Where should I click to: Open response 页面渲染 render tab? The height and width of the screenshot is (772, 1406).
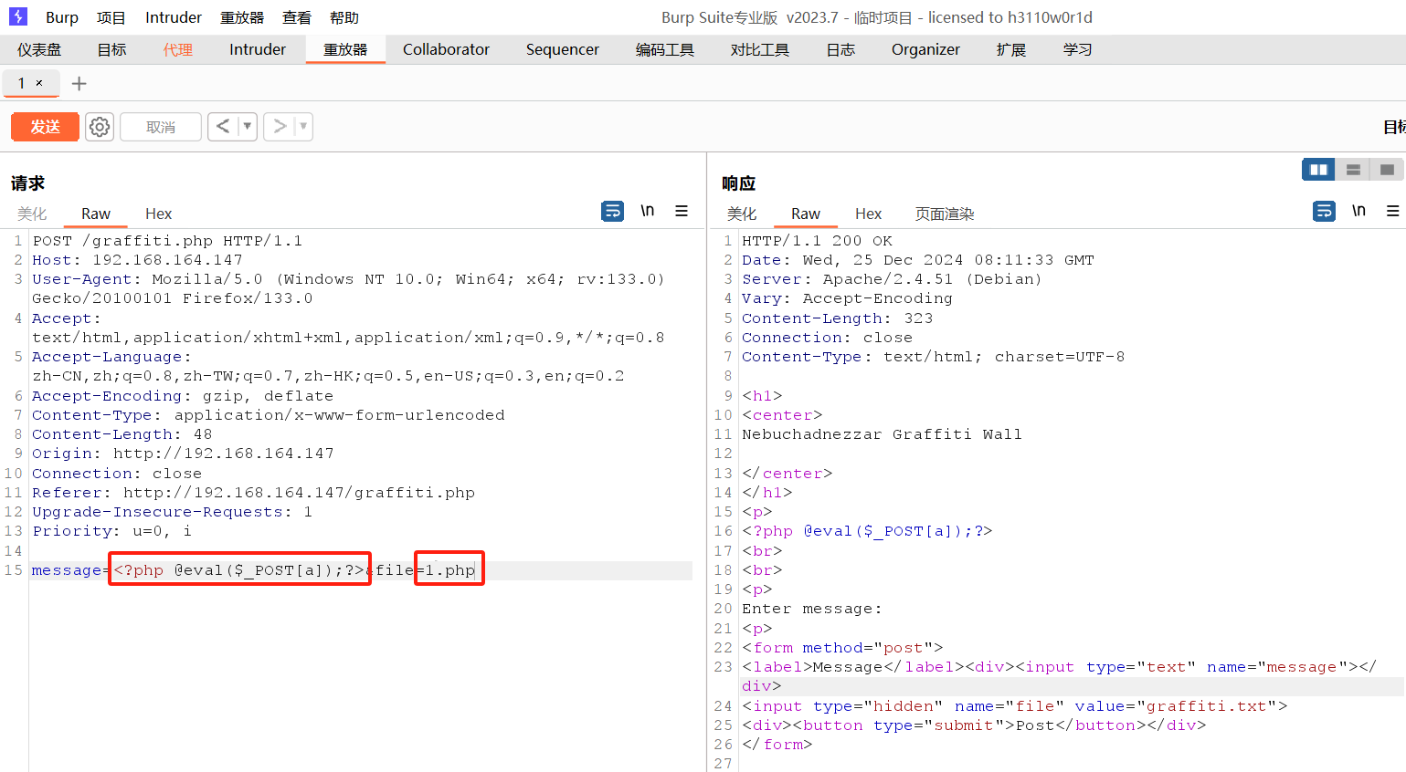pos(945,214)
